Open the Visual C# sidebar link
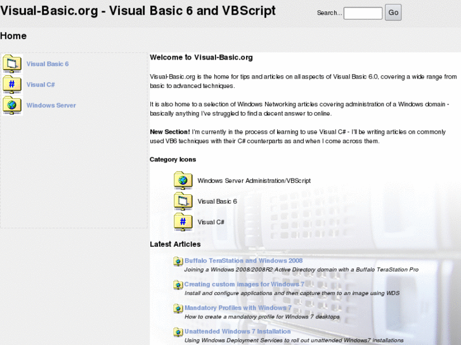The width and height of the screenshot is (461, 345). tap(41, 85)
